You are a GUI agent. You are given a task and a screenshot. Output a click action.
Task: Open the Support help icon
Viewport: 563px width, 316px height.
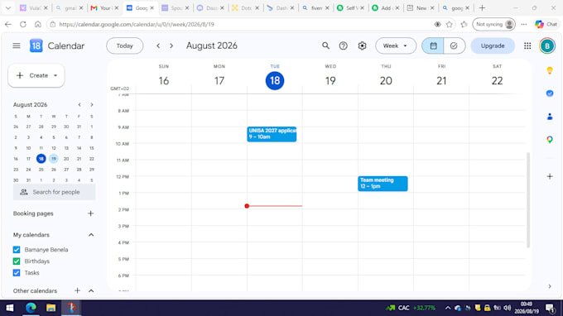pyautogui.click(x=344, y=46)
